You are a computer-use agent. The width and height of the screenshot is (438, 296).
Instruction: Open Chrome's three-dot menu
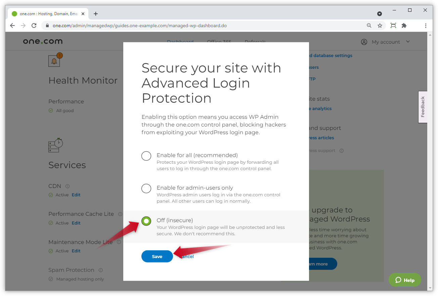(426, 25)
